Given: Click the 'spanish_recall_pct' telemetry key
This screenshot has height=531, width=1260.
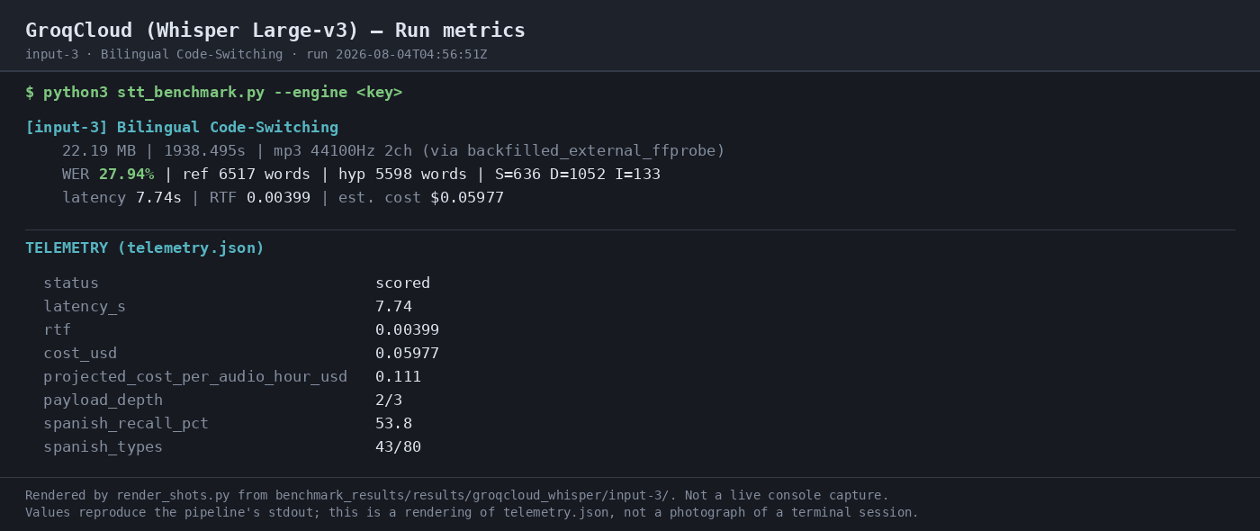Looking at the screenshot, I should (x=126, y=424).
